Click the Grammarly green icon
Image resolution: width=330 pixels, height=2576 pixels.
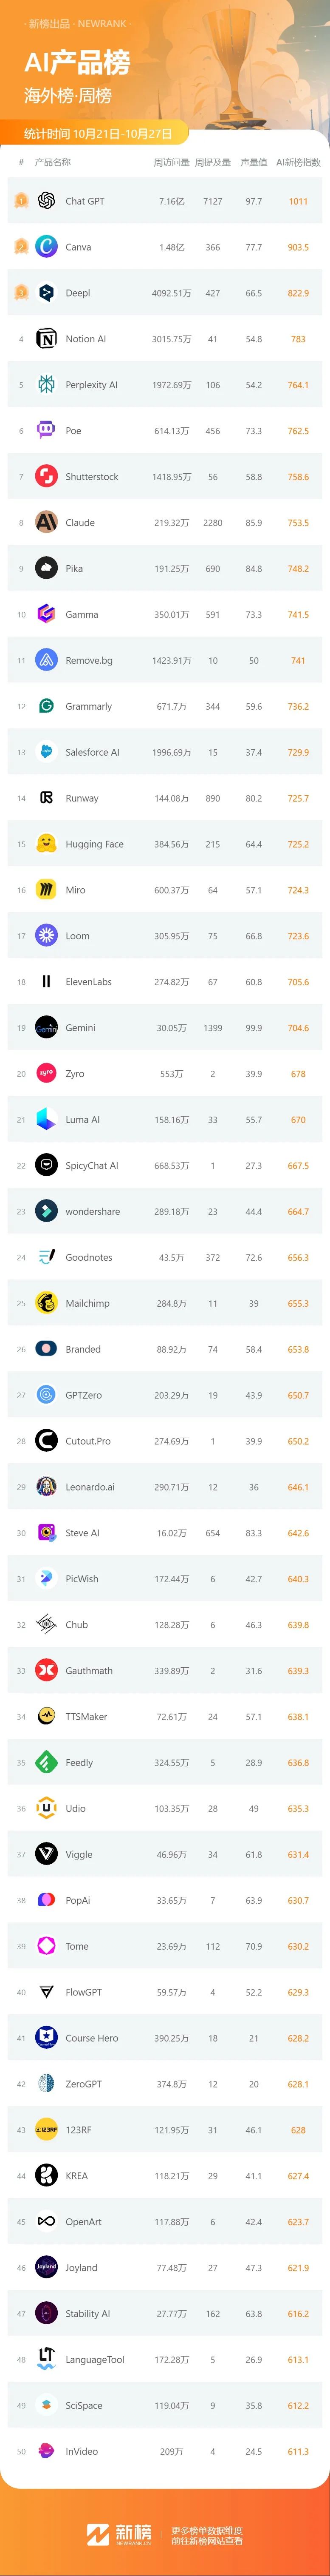pos(46,706)
